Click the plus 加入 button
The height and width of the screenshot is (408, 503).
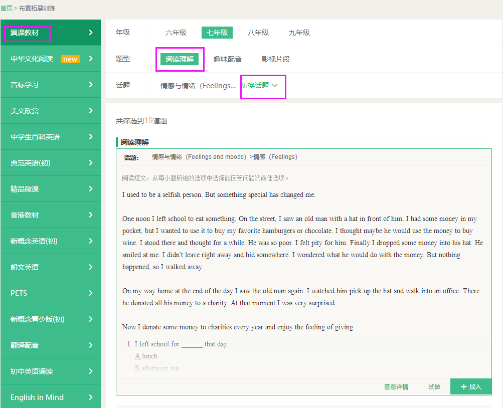click(471, 387)
